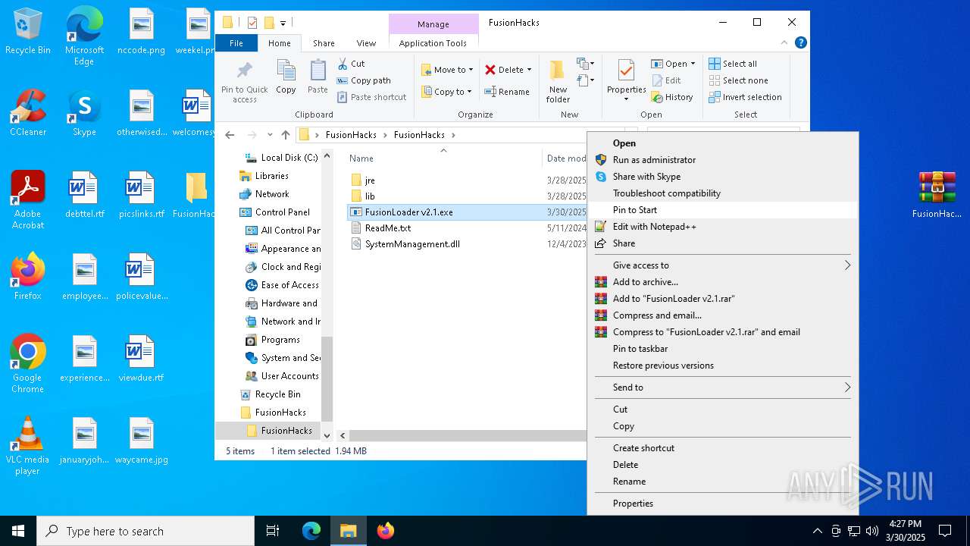Click Cut scissors in the ribbon

[352, 64]
